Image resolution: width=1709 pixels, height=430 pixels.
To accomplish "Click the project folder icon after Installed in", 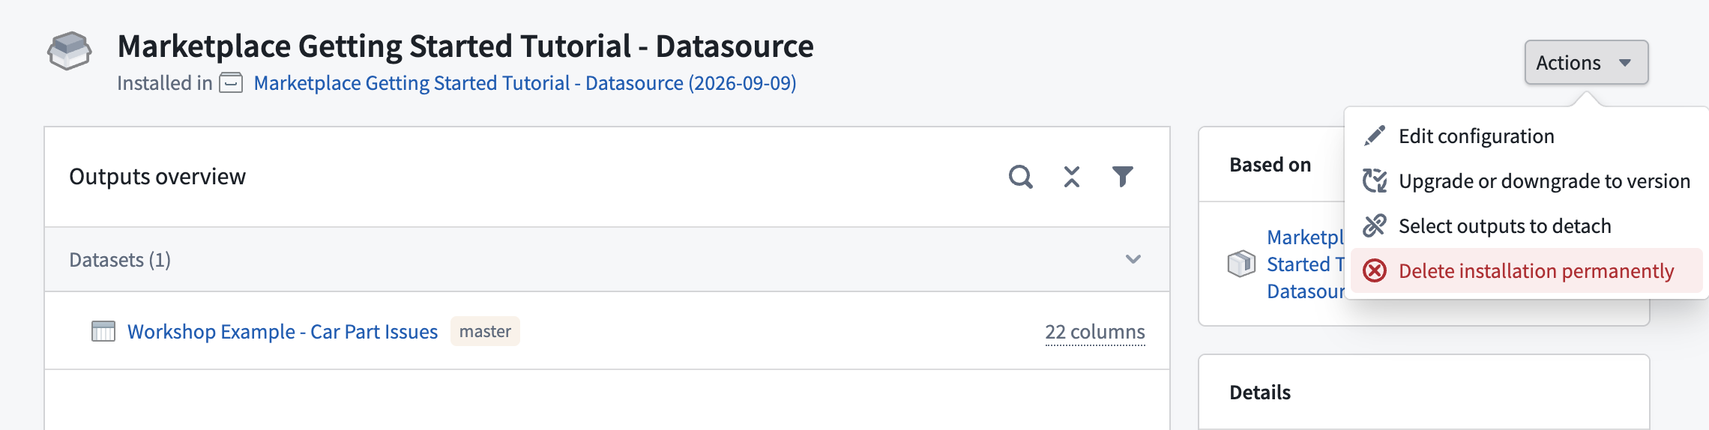I will coord(231,83).
